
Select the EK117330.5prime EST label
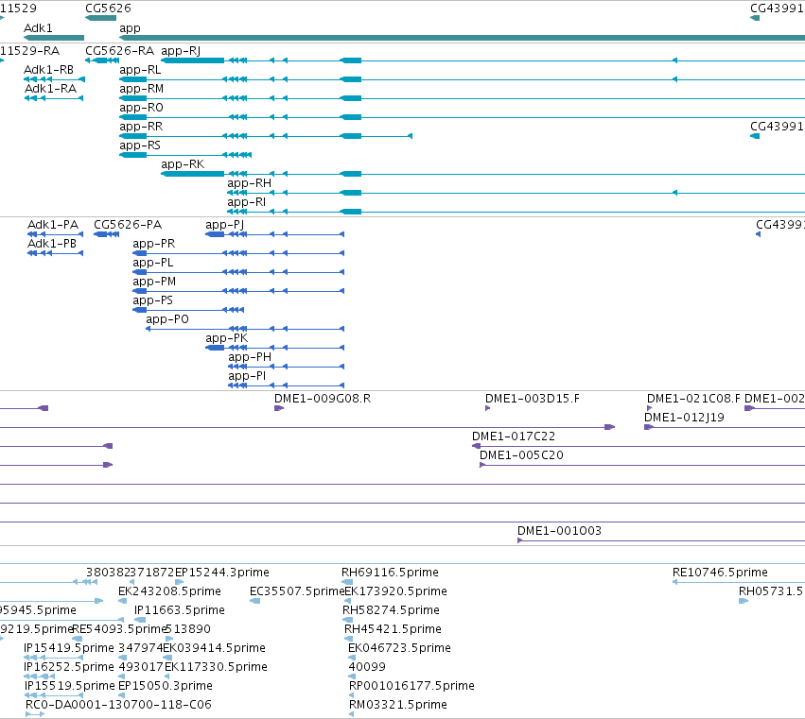(x=216, y=667)
